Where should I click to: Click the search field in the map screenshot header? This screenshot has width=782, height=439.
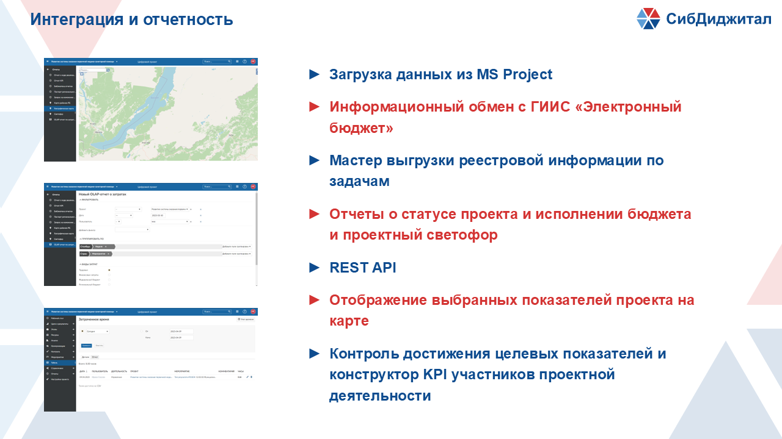tap(217, 62)
